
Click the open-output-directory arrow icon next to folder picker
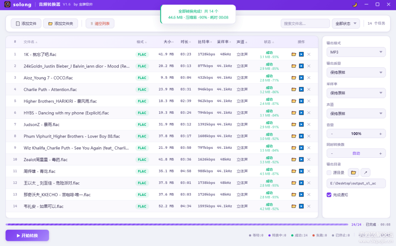coord(365,172)
